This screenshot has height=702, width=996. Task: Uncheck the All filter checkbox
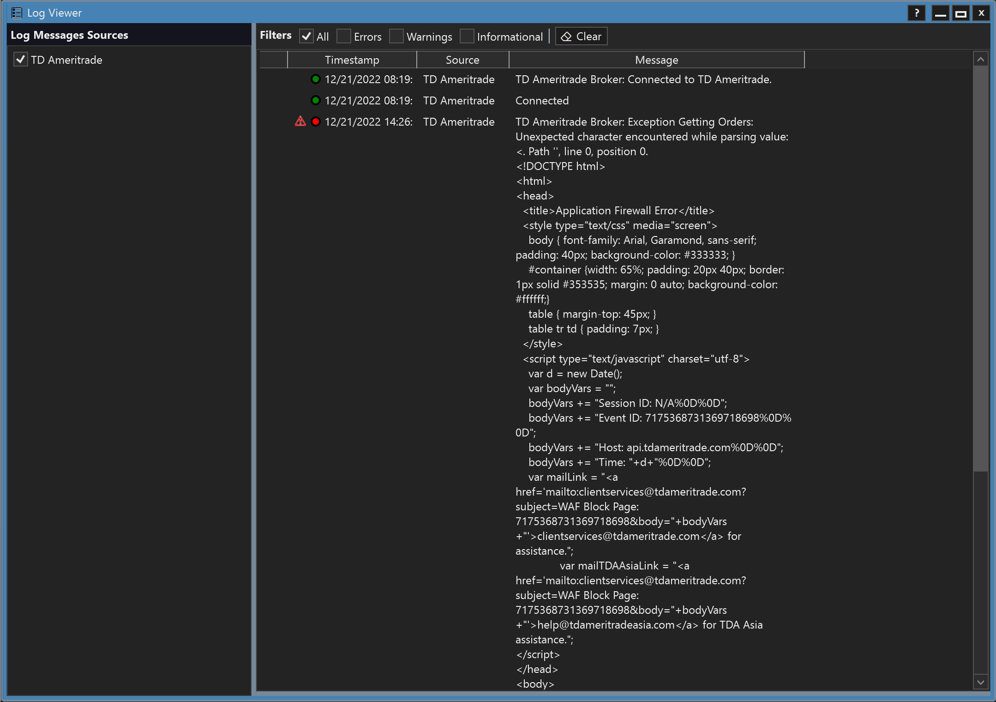(306, 36)
